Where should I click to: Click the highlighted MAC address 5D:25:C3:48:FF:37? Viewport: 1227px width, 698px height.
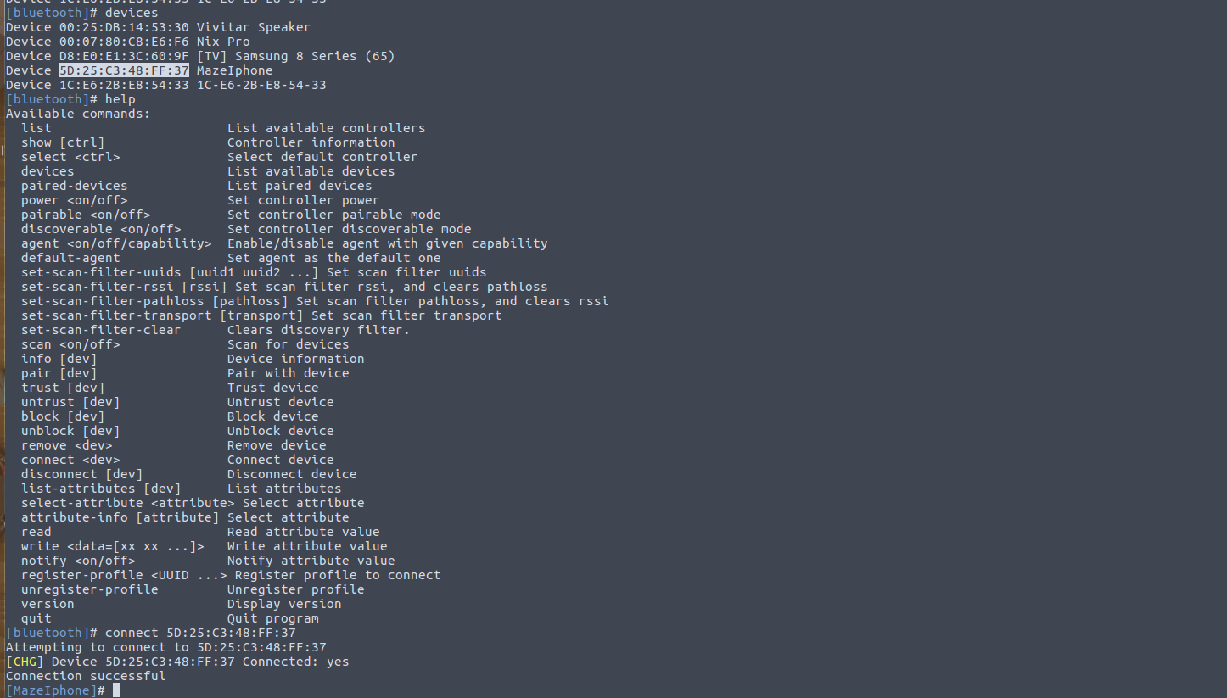pyautogui.click(x=124, y=70)
